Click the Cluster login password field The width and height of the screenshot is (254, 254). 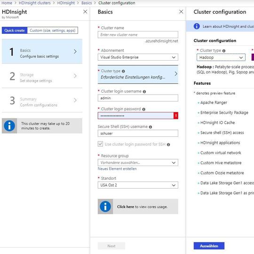point(136,116)
